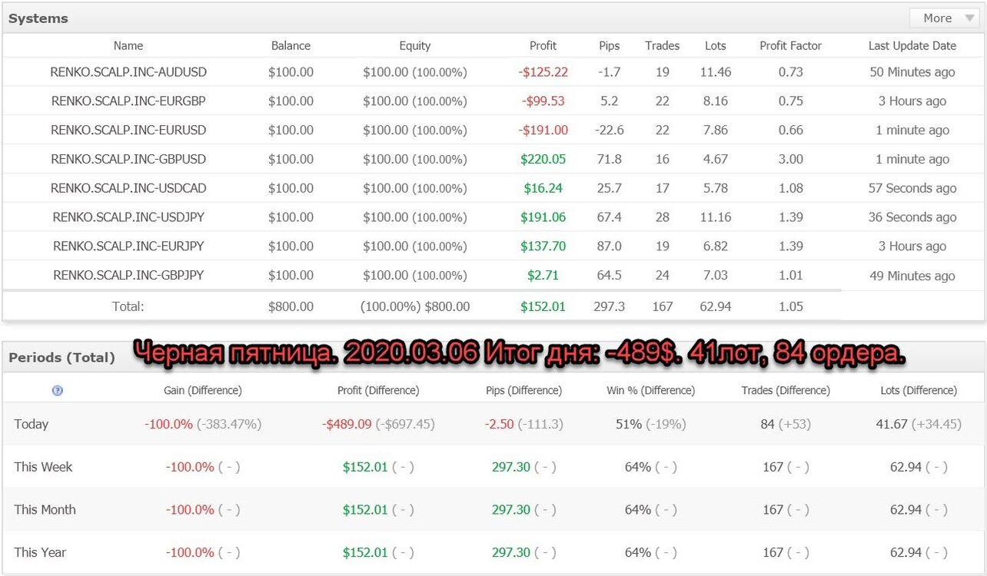Select the -$125.22 profit for AUDUSD

click(x=543, y=72)
